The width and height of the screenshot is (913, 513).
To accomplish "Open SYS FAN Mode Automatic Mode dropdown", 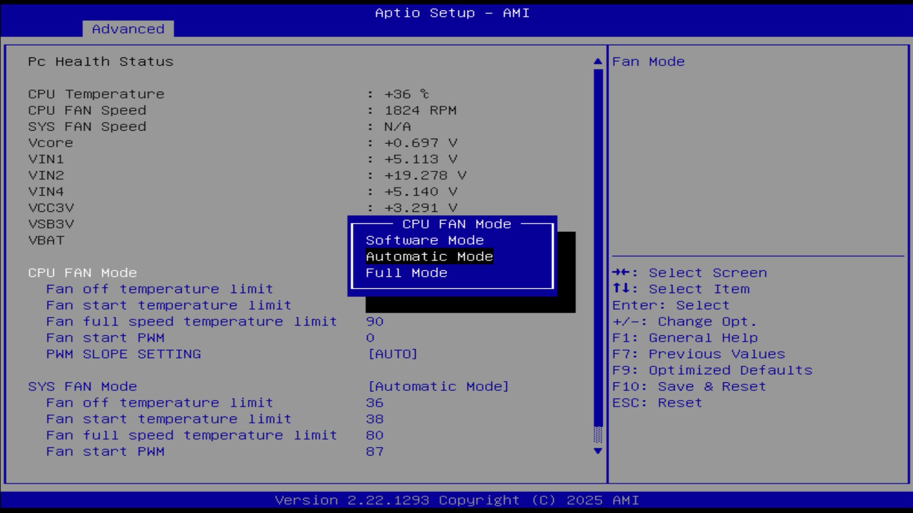I will [438, 386].
